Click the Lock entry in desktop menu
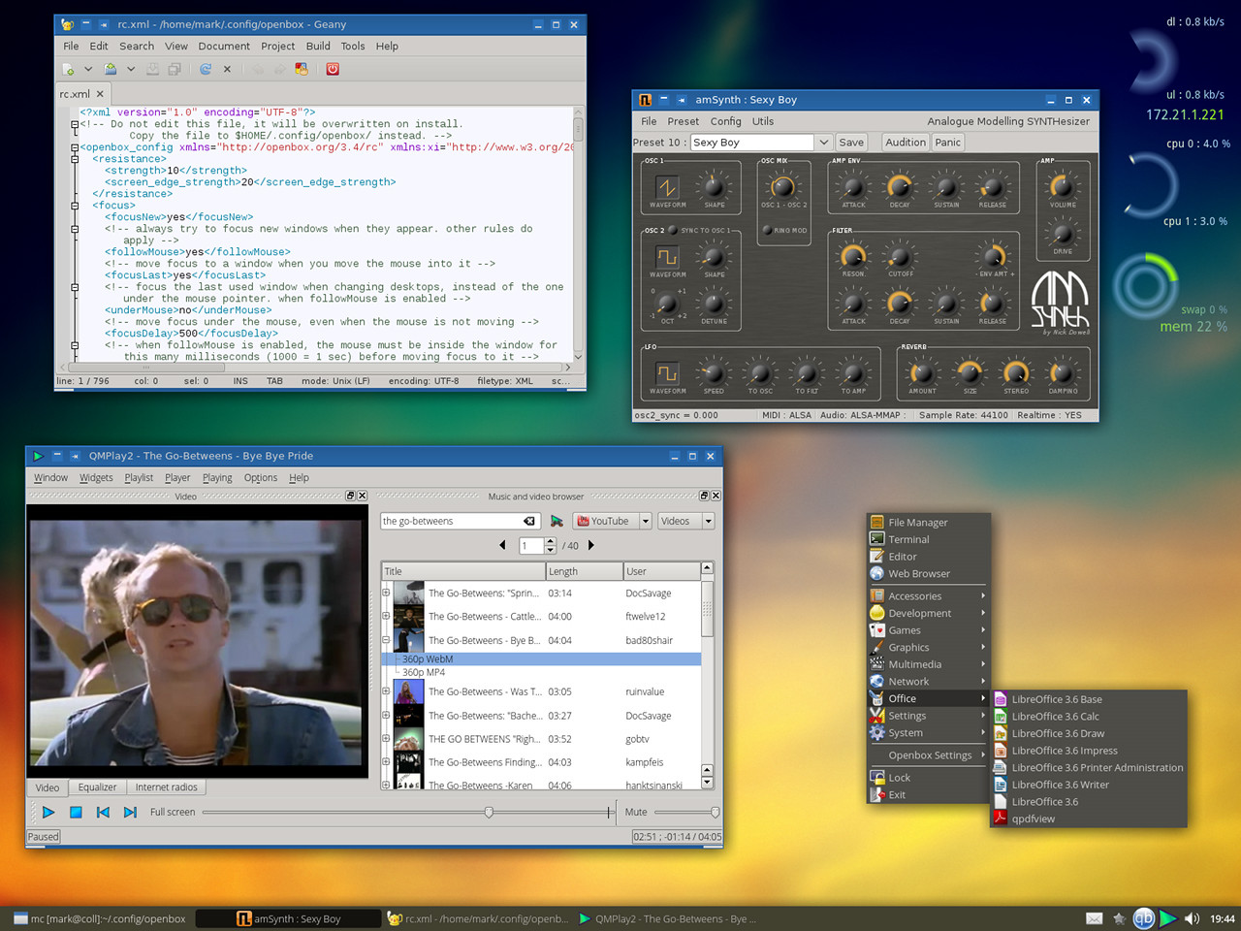Image resolution: width=1241 pixels, height=931 pixels. tap(899, 778)
